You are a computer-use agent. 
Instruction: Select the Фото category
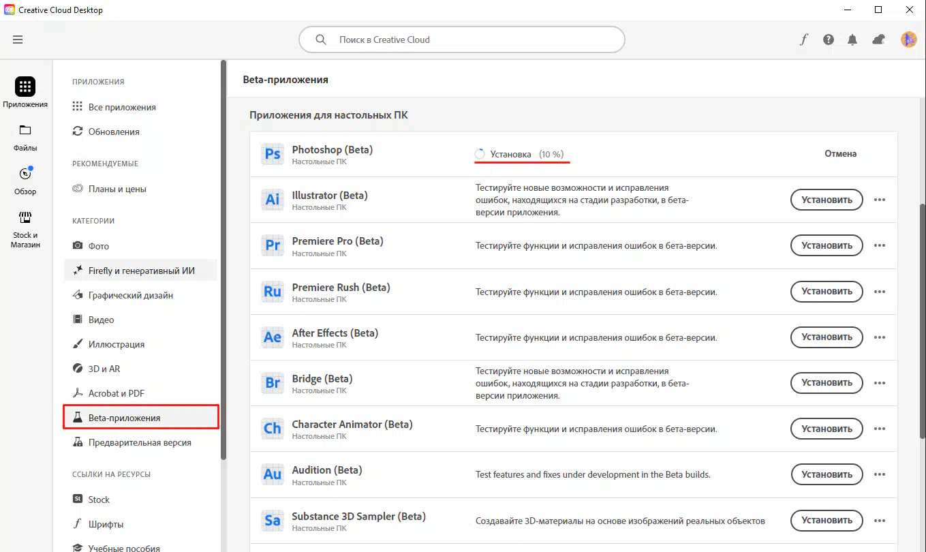click(141, 246)
